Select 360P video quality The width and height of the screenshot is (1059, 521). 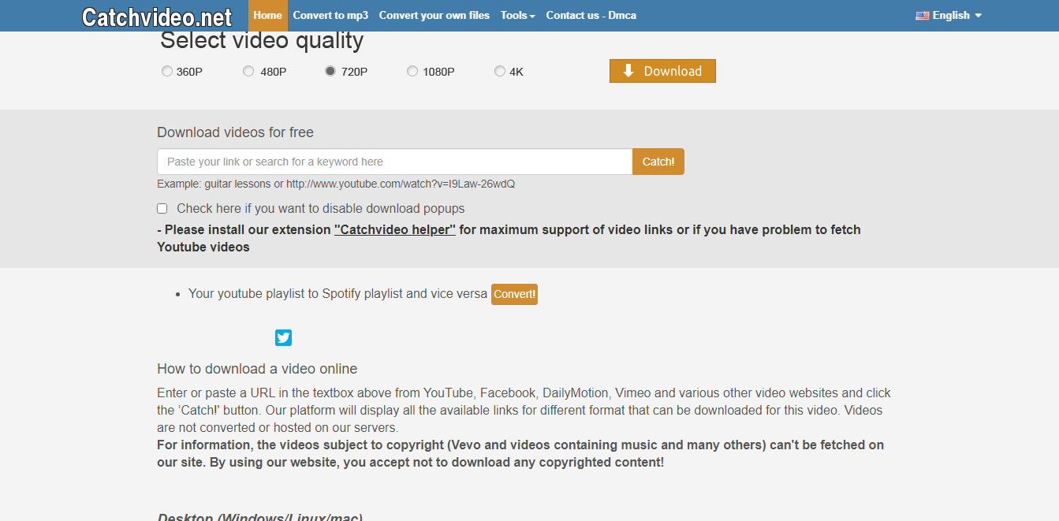(167, 72)
